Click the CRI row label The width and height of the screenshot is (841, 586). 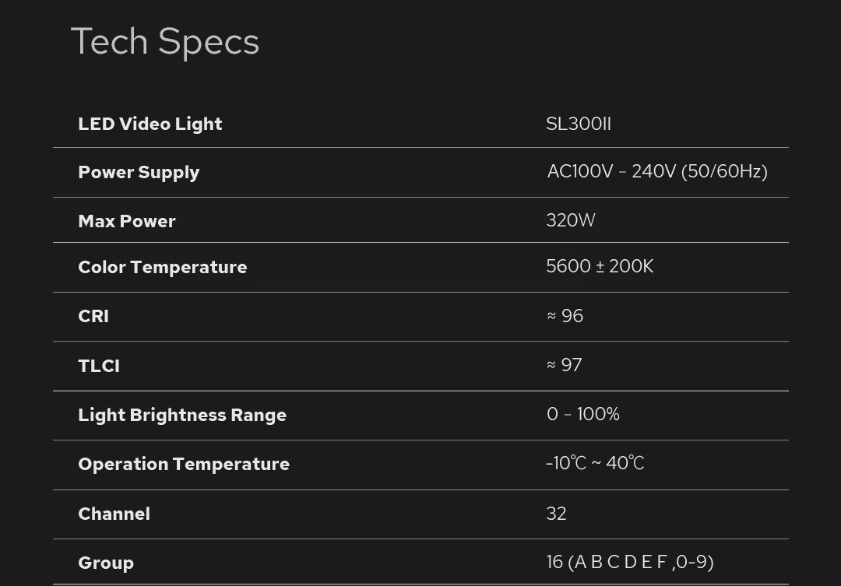point(93,316)
